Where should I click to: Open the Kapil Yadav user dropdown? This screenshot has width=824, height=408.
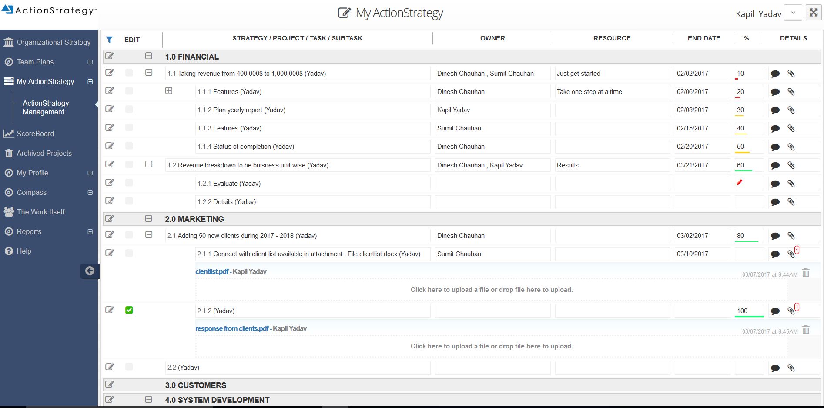(x=793, y=13)
